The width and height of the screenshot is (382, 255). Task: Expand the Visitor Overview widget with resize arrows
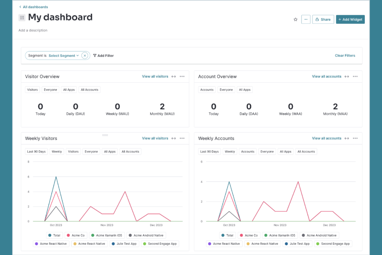(173, 77)
